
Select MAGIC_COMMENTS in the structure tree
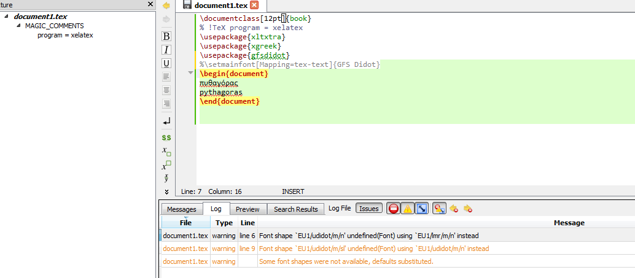coord(54,26)
